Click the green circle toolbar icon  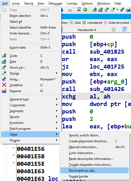pyautogui.click(x=85, y=10)
